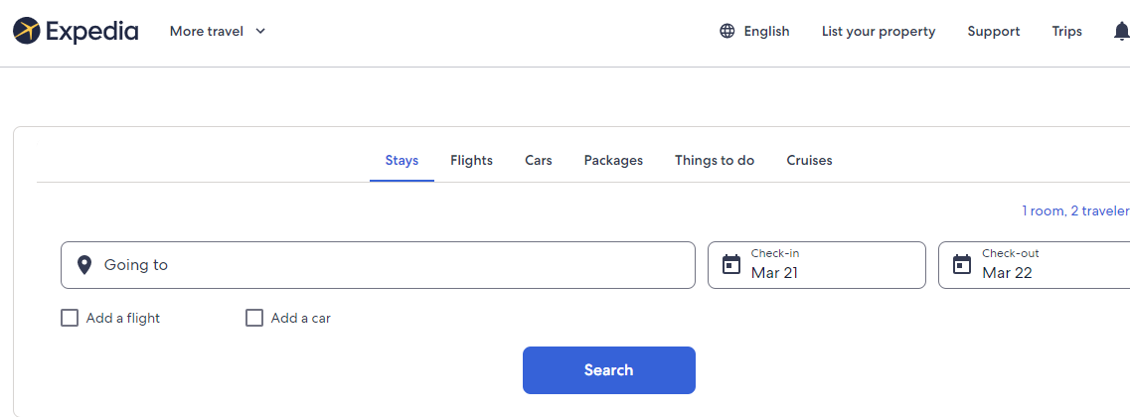The height and width of the screenshot is (417, 1130).
Task: Click the location pin icon in destination field
Action: click(x=84, y=265)
